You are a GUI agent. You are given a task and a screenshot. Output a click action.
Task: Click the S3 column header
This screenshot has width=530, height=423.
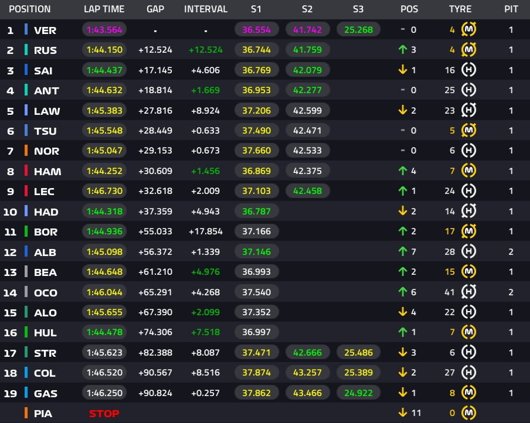click(x=358, y=9)
